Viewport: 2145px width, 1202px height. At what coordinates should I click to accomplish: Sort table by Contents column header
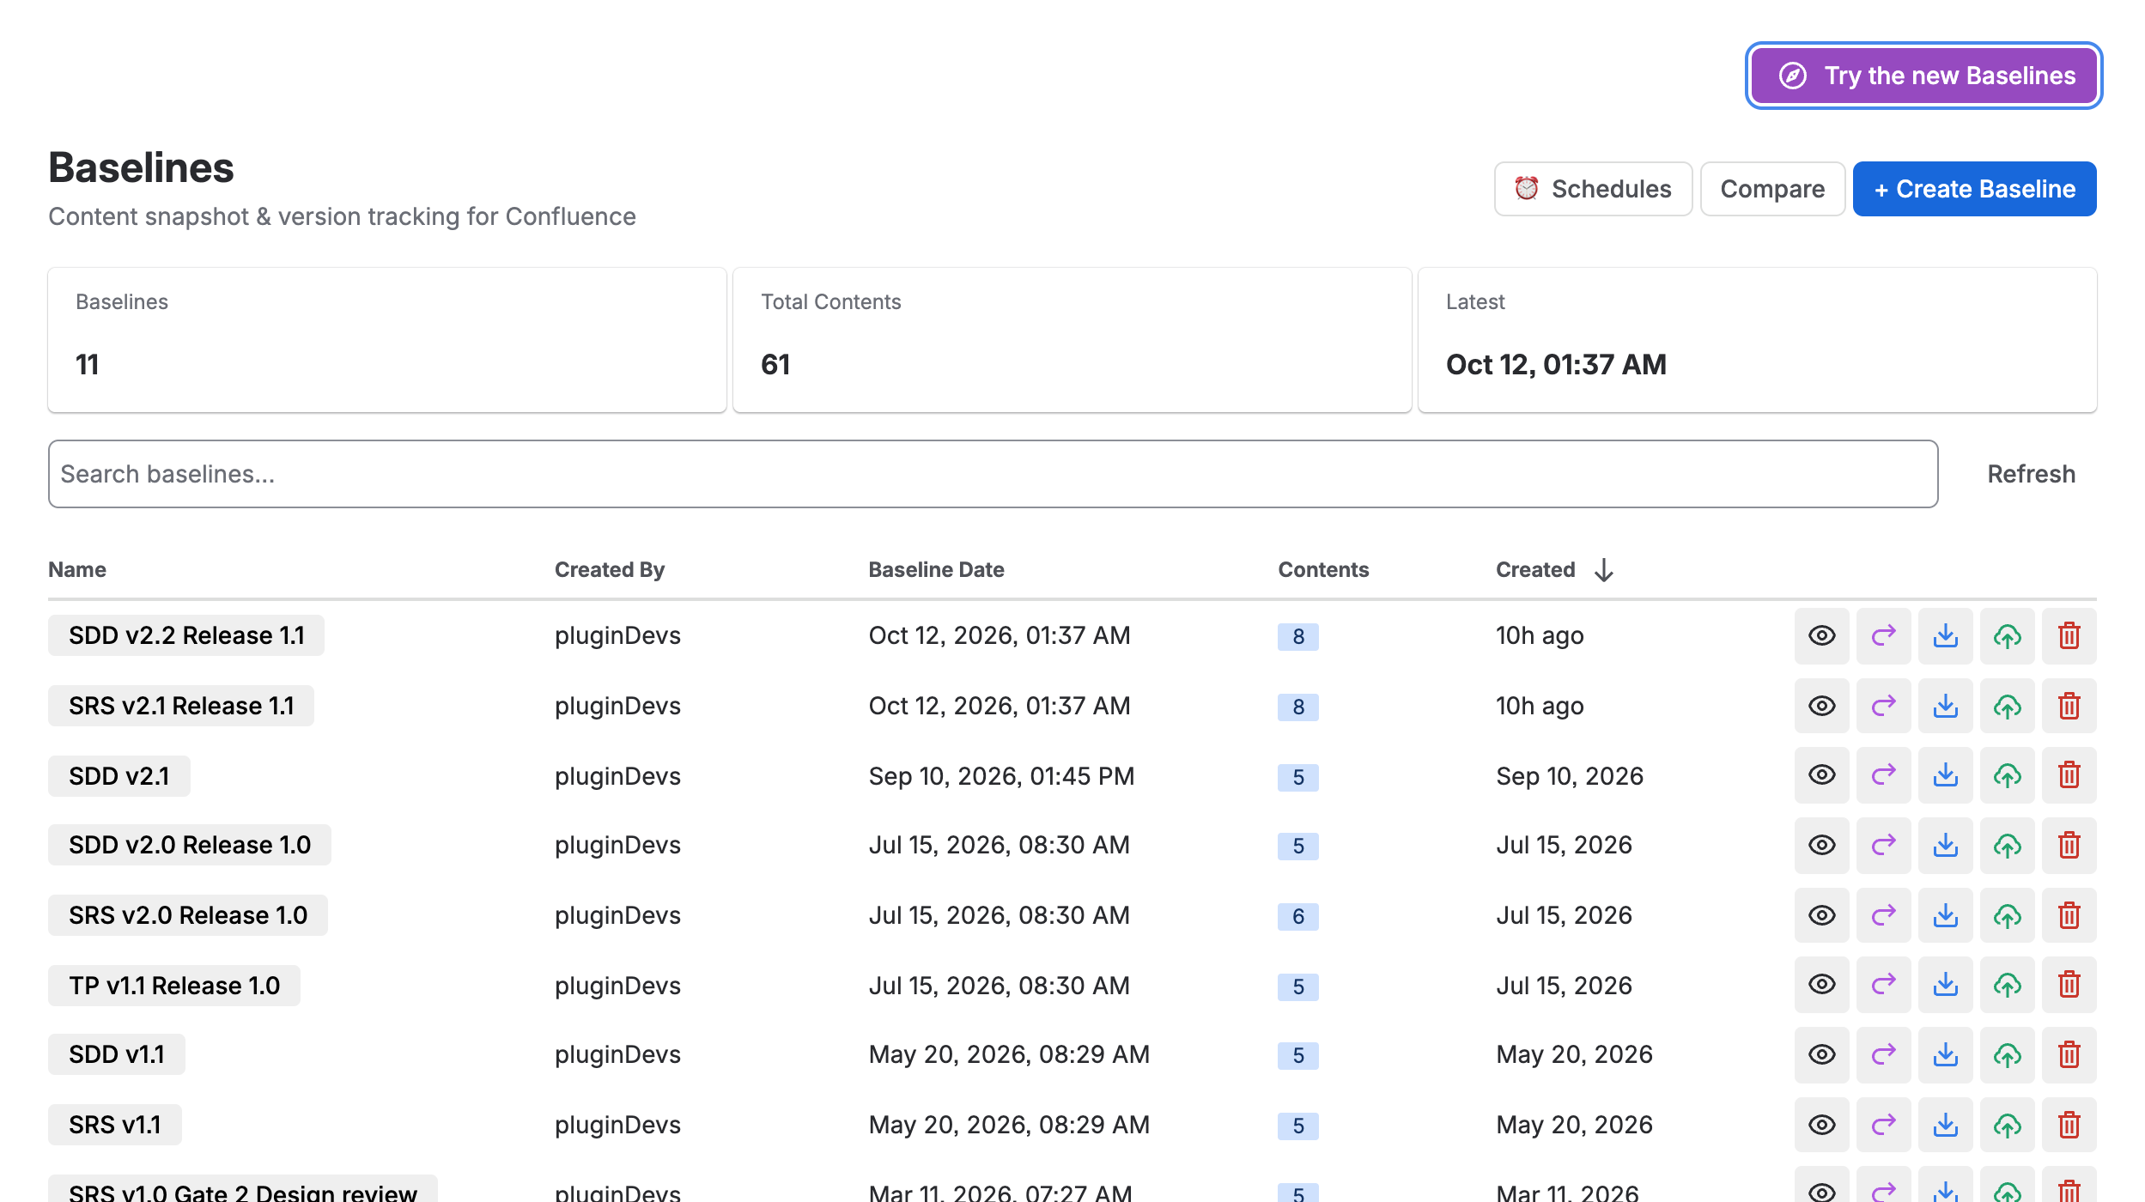click(x=1323, y=570)
